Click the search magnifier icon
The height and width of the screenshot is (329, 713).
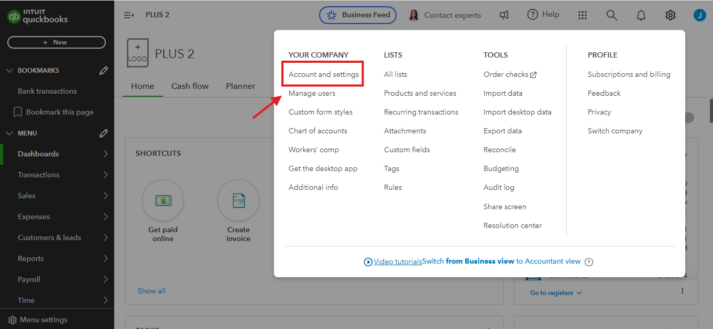point(611,15)
